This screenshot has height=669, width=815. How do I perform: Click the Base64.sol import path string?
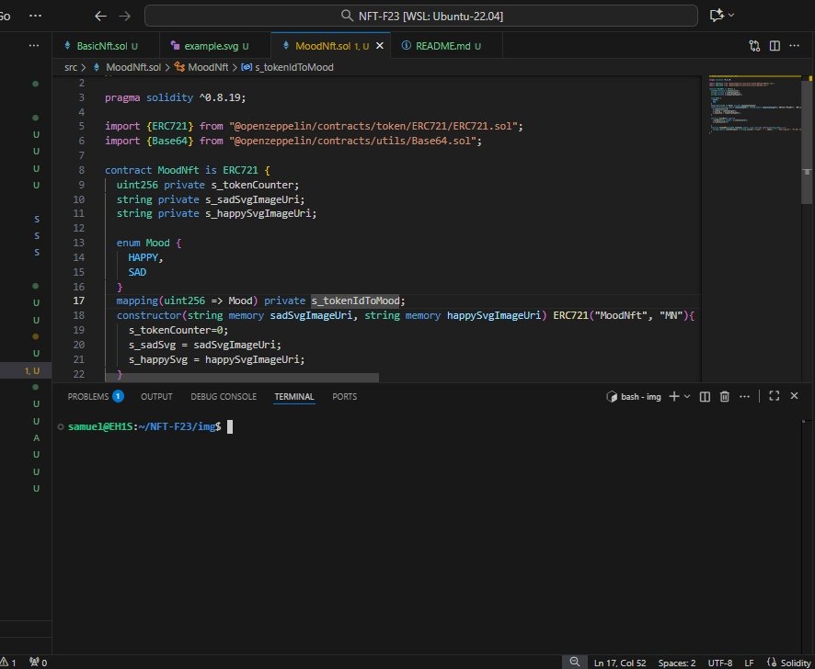point(353,141)
